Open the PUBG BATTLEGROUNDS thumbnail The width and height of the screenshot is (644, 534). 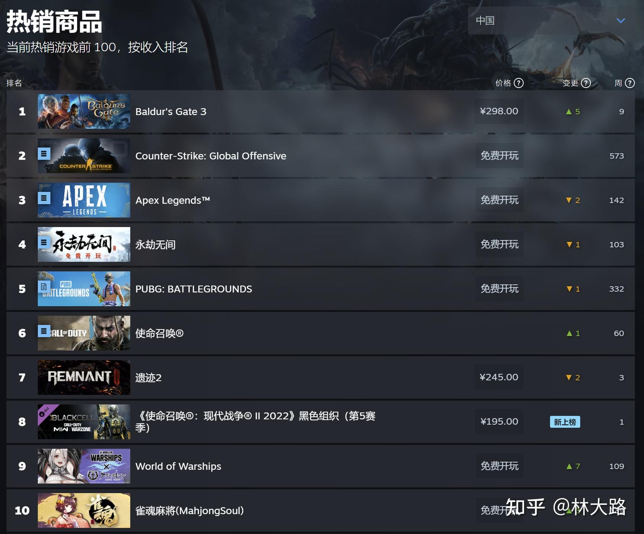[x=84, y=289]
